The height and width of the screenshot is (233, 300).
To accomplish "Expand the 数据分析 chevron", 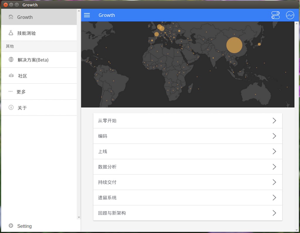I will click(274, 167).
